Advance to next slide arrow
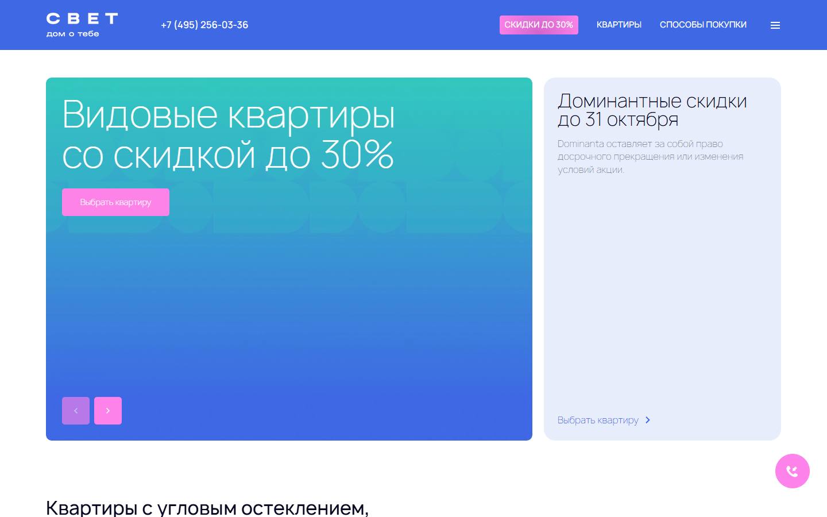 coord(108,411)
